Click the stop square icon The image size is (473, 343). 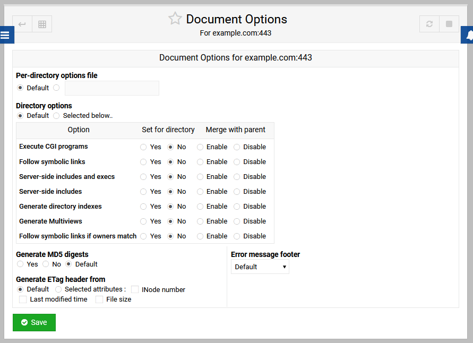(449, 24)
